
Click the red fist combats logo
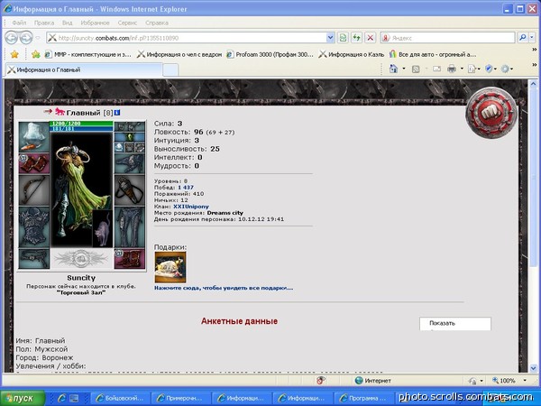tap(491, 113)
